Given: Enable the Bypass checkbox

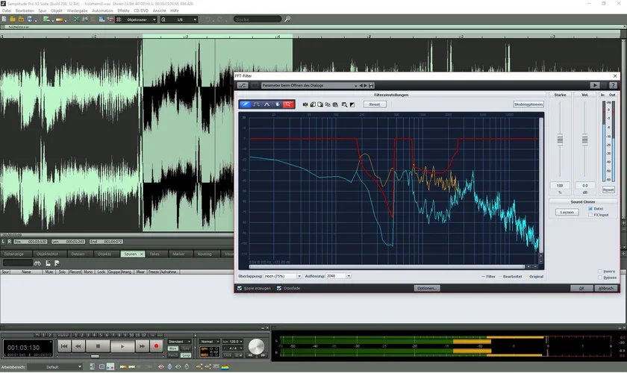Looking at the screenshot, I should (x=601, y=278).
